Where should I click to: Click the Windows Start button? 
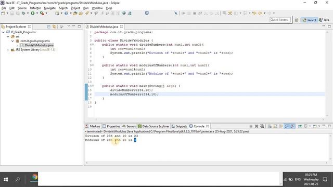[x=6, y=179]
